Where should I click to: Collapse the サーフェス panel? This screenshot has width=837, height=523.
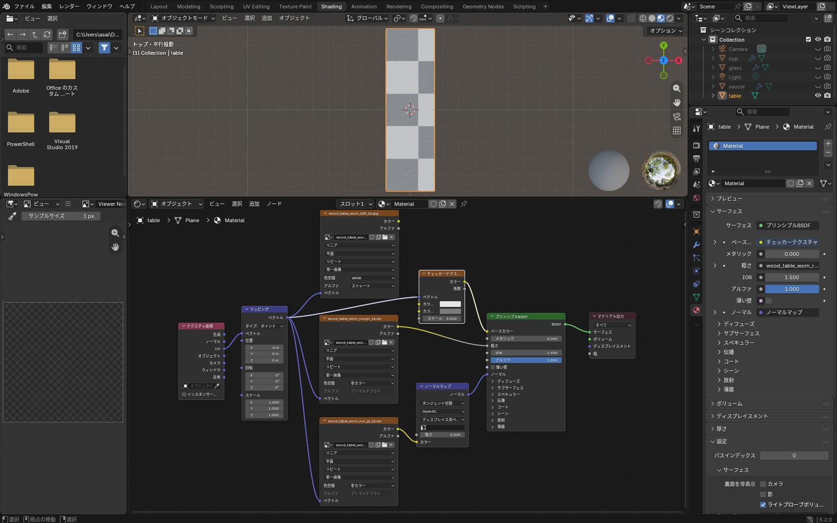769,211
